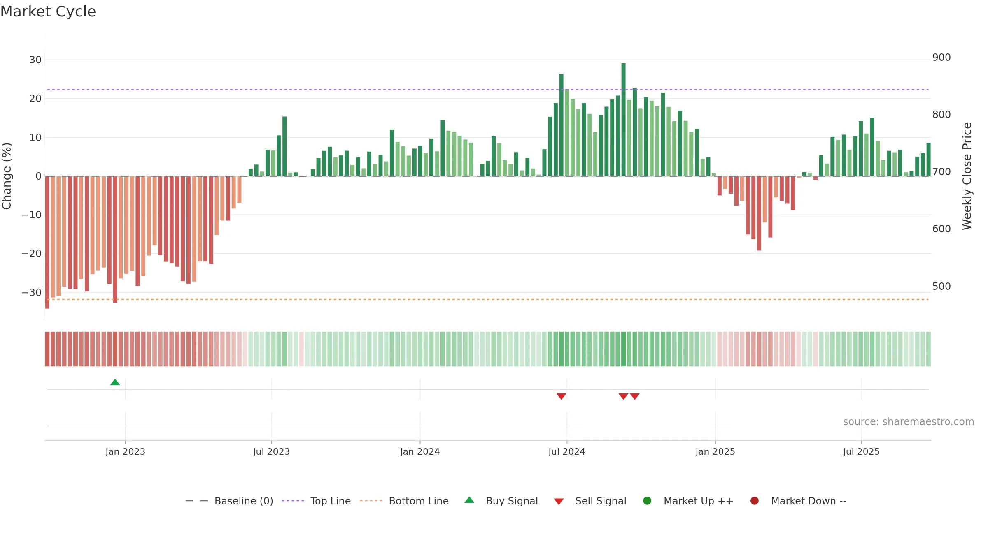Click the purple dotted Top Line on the chart
988x555 pixels.
click(x=488, y=90)
